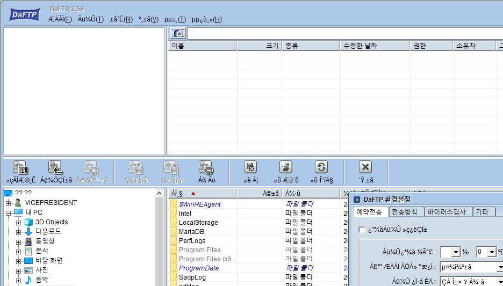503x286 pixels.
Task: Collapse the 내 PC tree node
Action: click(x=9, y=213)
